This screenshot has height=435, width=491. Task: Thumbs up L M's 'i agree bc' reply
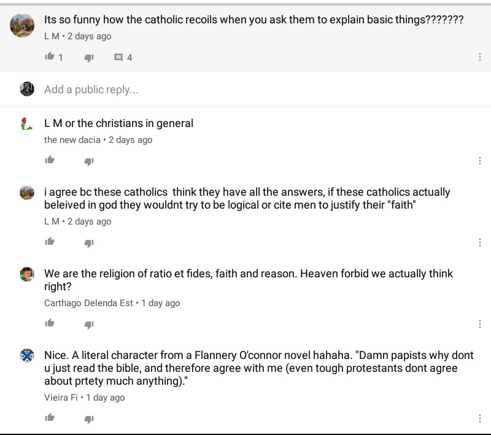[x=50, y=241]
